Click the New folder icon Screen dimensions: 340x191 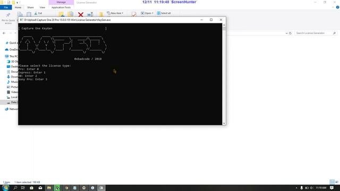pyautogui.click(x=101, y=14)
